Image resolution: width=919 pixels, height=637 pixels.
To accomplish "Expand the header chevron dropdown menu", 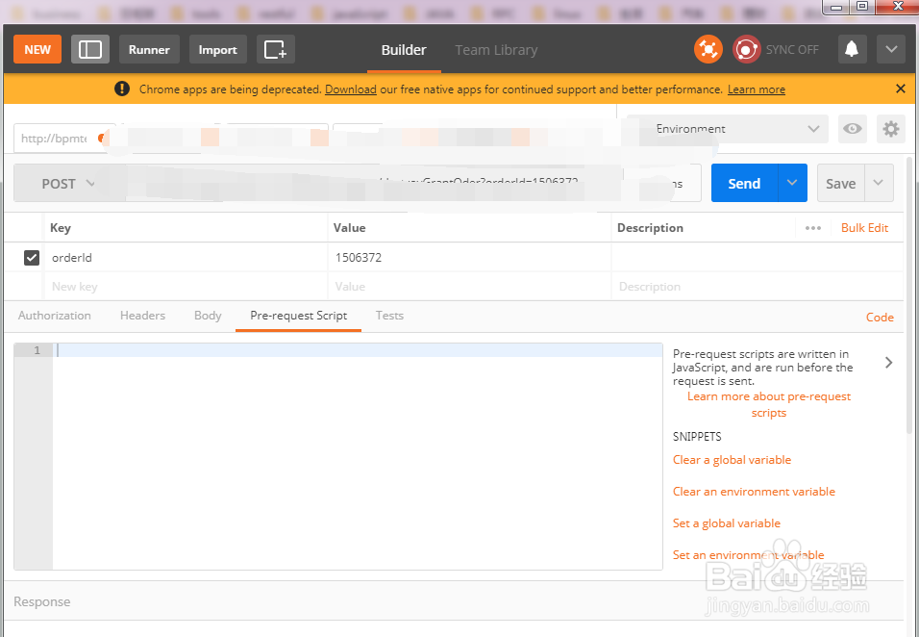I will click(x=891, y=49).
